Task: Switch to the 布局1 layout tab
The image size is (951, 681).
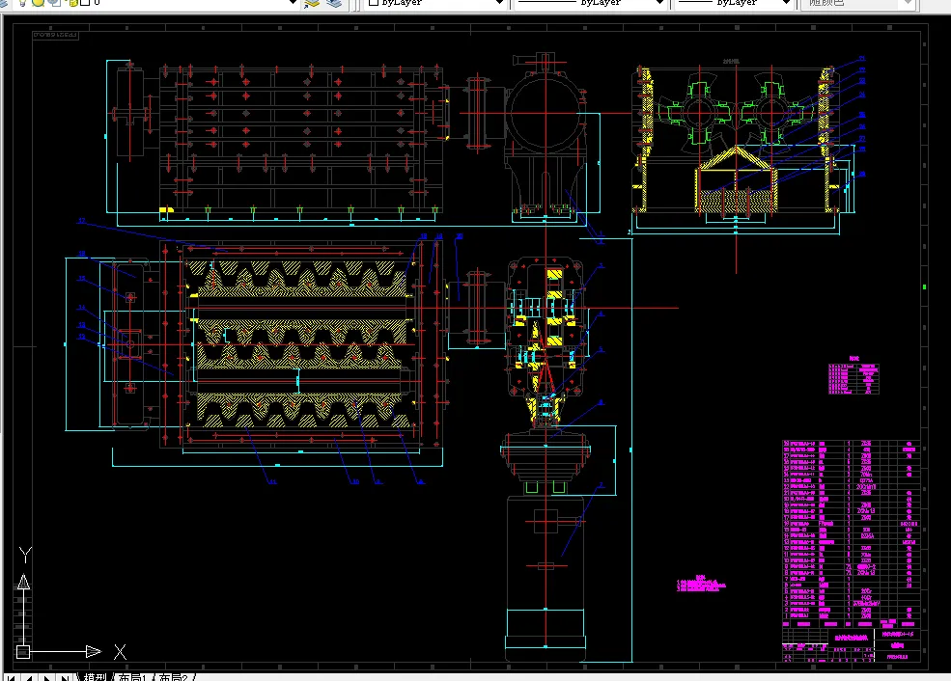Action: tap(132, 677)
